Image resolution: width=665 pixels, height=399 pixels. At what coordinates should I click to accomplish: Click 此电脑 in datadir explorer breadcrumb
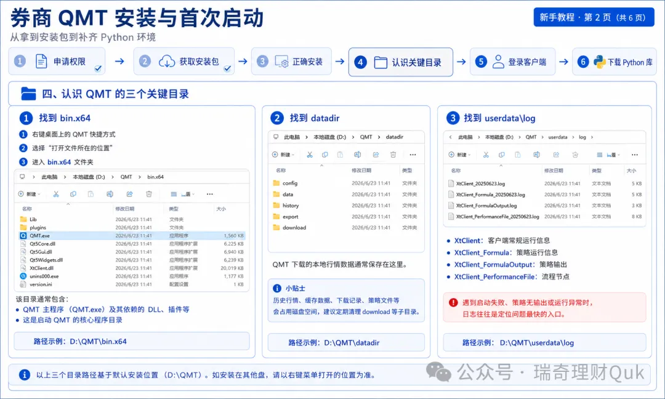pos(292,137)
